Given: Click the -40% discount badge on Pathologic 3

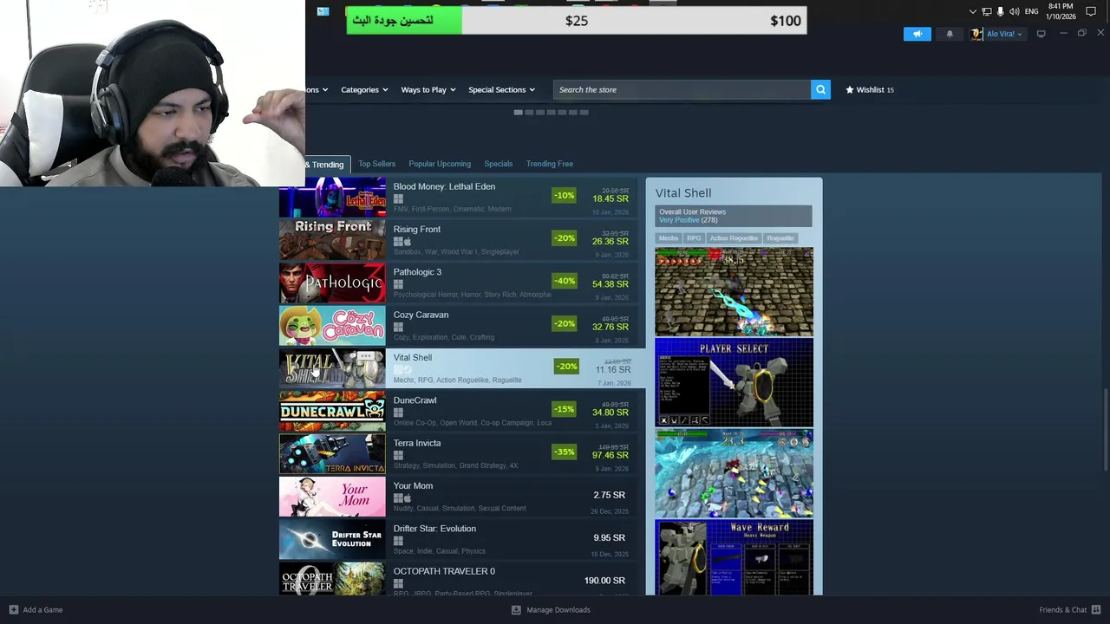Looking at the screenshot, I should coord(565,281).
